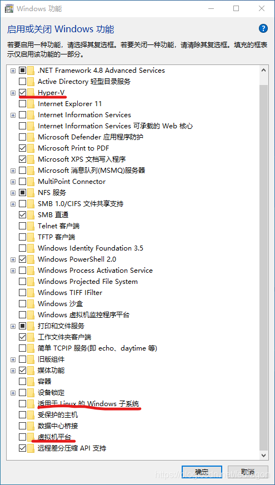Expand the Internet Information Services node
This screenshot has height=485, width=275.
coord(13,115)
